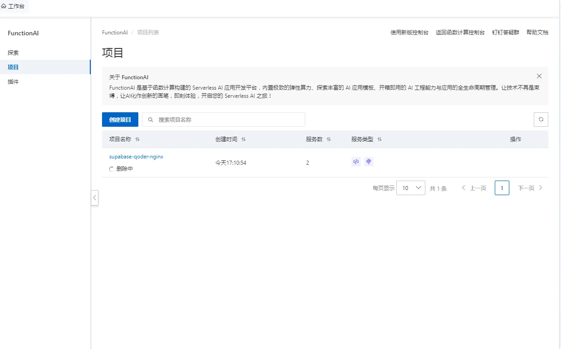The height and width of the screenshot is (349, 561).
Task: Select 插件 in the sidebar
Action: click(13, 81)
